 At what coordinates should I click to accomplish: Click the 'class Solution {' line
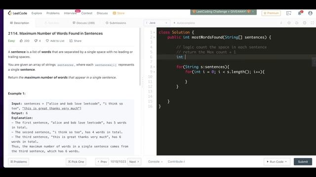[x=176, y=32]
